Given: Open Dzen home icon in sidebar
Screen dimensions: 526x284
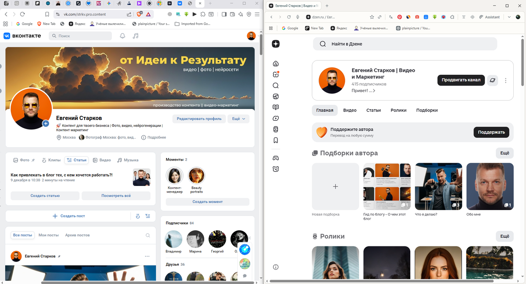Looking at the screenshot, I should click(276, 63).
